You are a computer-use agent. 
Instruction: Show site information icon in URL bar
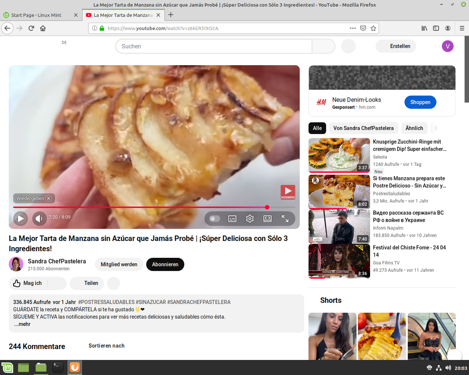coord(95,29)
